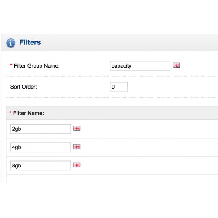The height and width of the screenshot is (218, 218).
Task: Click blank space in the Filters header bar
Action: [x=129, y=43]
